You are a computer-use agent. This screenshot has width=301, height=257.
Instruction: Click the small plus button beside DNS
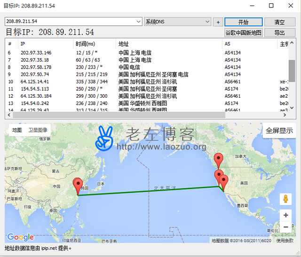pos(218,22)
